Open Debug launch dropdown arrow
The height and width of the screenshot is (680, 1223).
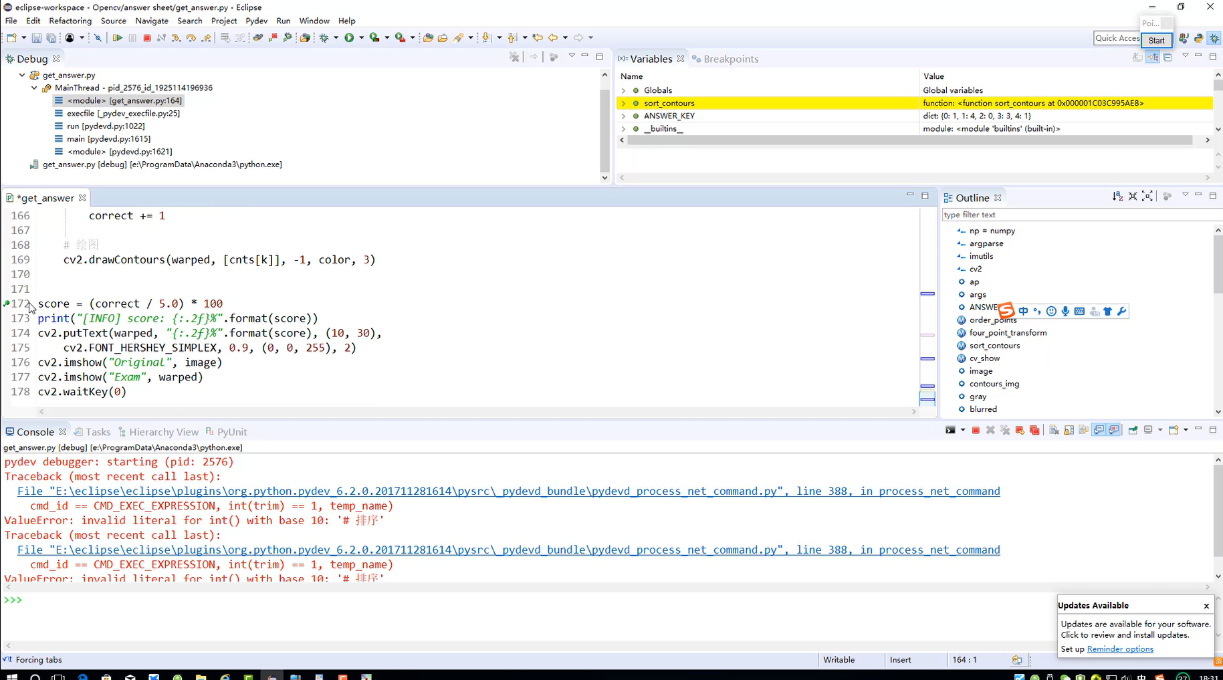click(x=336, y=38)
